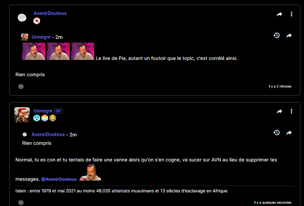View history of AvenirDouteux's quoted message
The image size is (304, 206).
(x=277, y=132)
